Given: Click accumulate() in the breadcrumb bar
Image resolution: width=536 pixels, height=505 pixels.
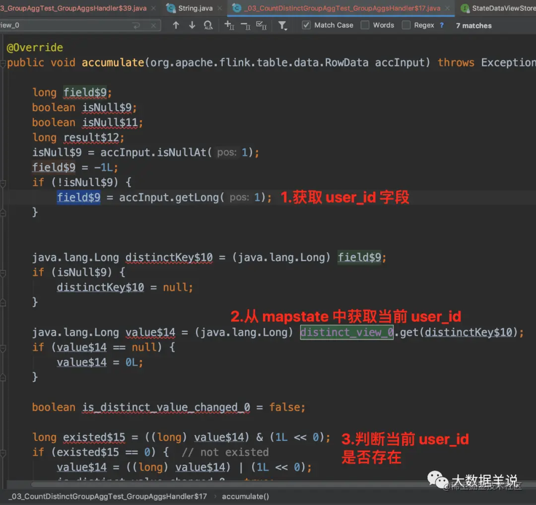Looking at the screenshot, I should pos(246,497).
